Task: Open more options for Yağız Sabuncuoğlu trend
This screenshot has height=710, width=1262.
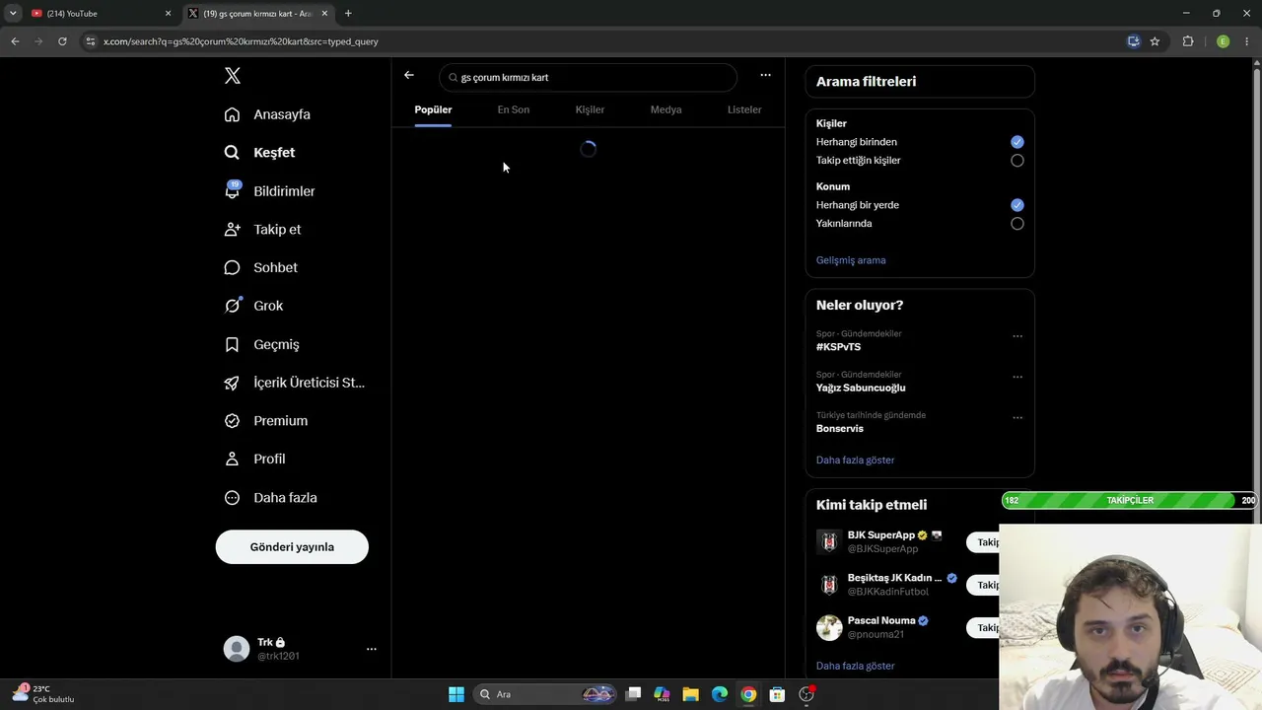Action: pos(1017,377)
